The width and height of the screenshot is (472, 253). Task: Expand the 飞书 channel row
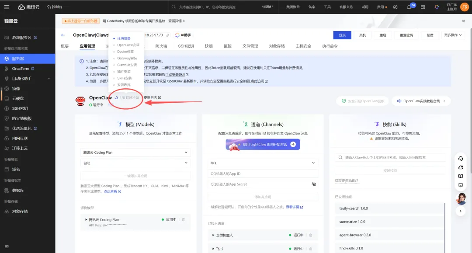[213, 249]
